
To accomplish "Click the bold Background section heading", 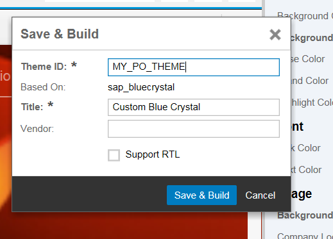I will (x=312, y=38).
